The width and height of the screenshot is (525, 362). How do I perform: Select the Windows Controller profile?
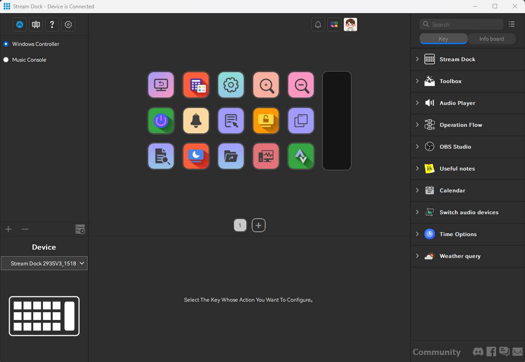tap(35, 44)
